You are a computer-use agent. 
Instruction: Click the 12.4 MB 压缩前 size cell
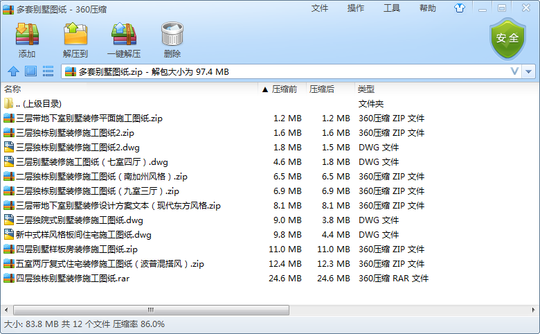[285, 264]
